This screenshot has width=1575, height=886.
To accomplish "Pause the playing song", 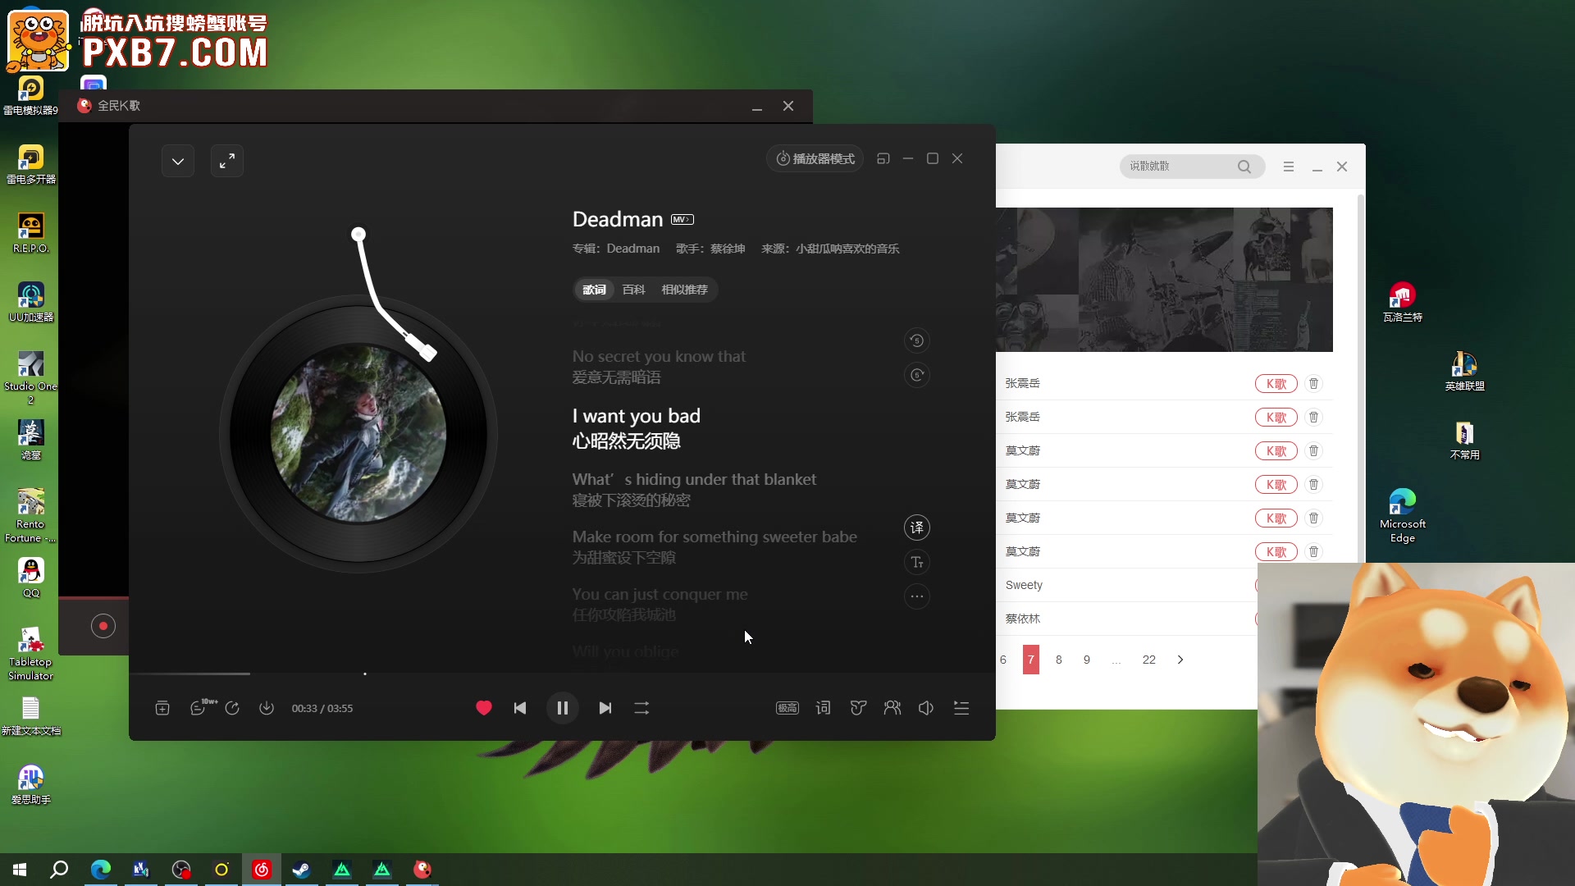I will click(563, 708).
